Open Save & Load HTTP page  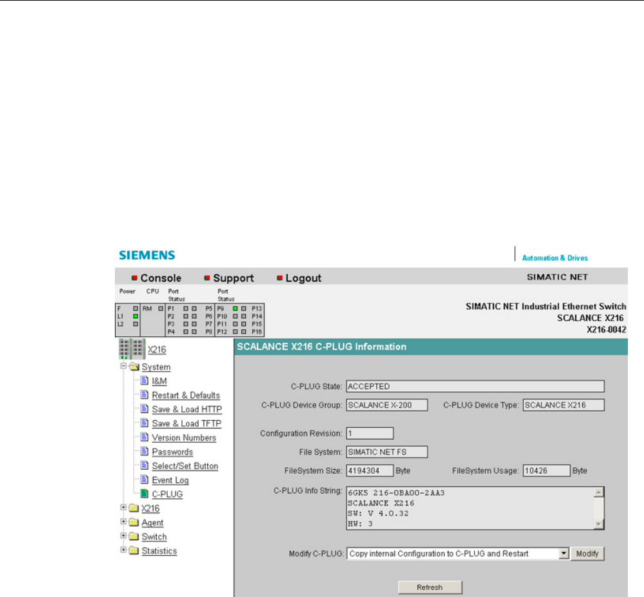(x=187, y=410)
